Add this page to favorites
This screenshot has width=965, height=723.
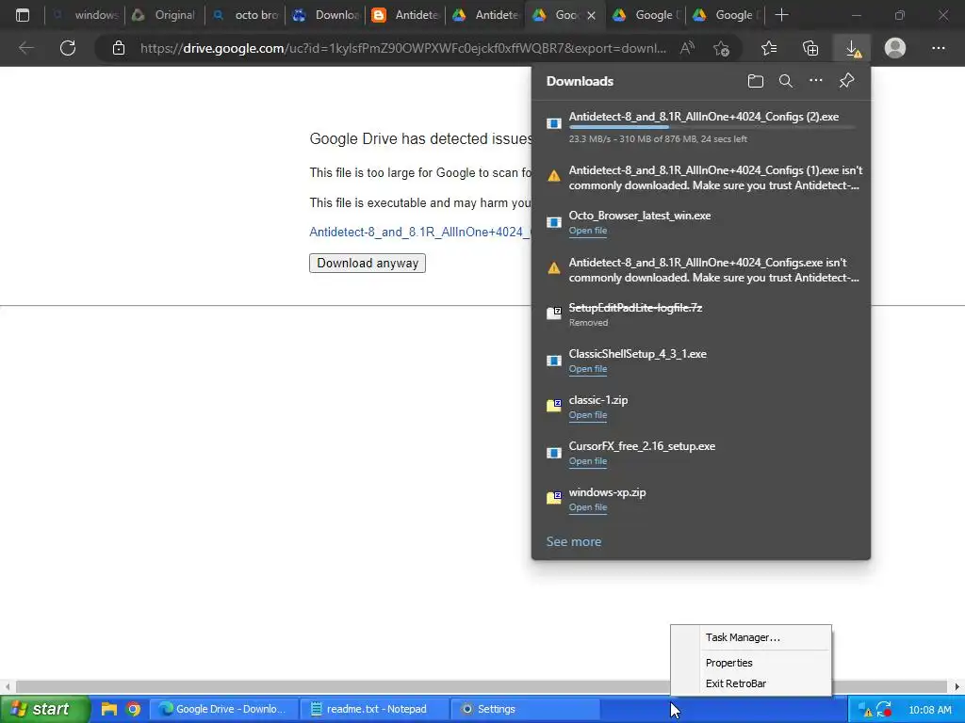click(721, 48)
